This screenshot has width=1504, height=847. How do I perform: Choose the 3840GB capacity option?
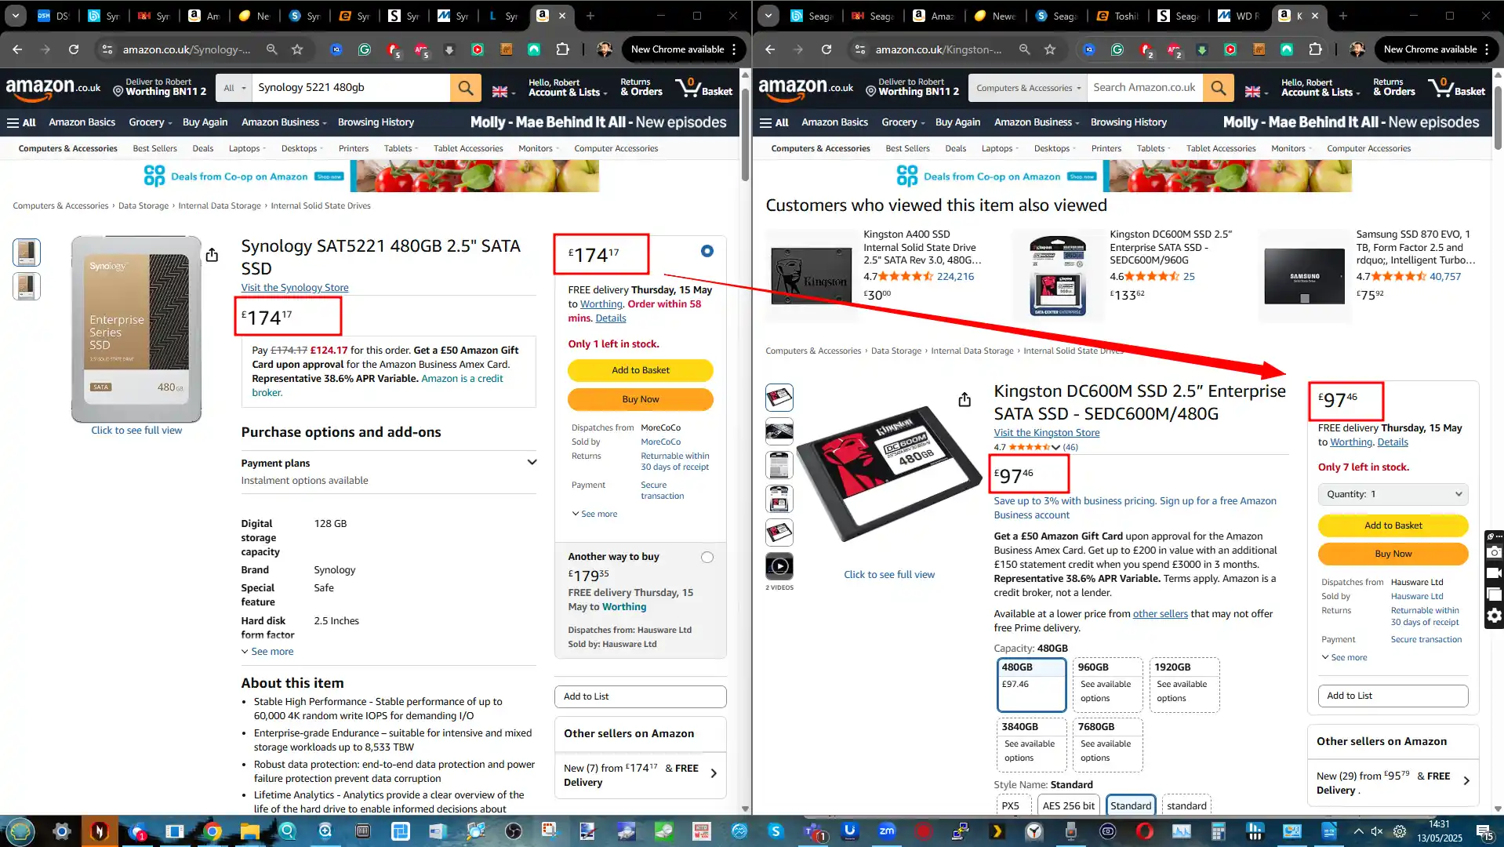pos(1031,744)
